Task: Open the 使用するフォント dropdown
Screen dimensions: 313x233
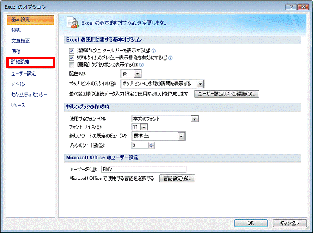Action: pos(195,119)
